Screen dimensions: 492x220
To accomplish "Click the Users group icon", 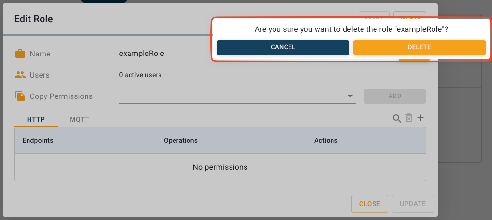I will pyautogui.click(x=20, y=75).
